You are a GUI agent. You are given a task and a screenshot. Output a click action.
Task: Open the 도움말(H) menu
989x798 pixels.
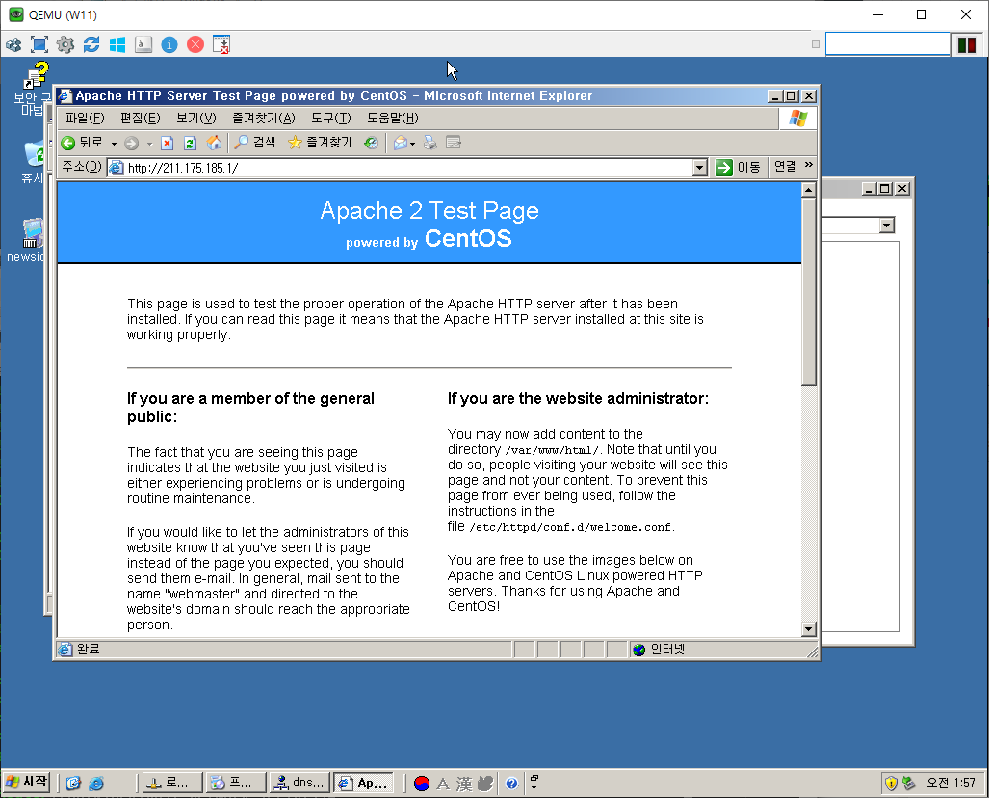tap(392, 118)
